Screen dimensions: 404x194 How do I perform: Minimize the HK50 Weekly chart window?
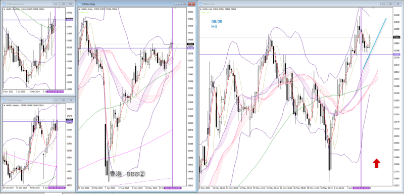57,100
